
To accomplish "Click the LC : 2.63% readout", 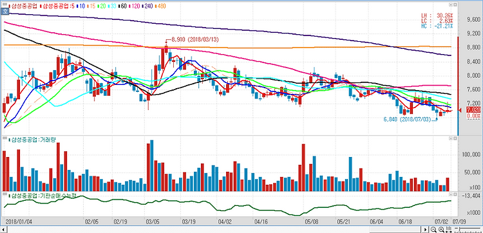I will coord(437,21).
